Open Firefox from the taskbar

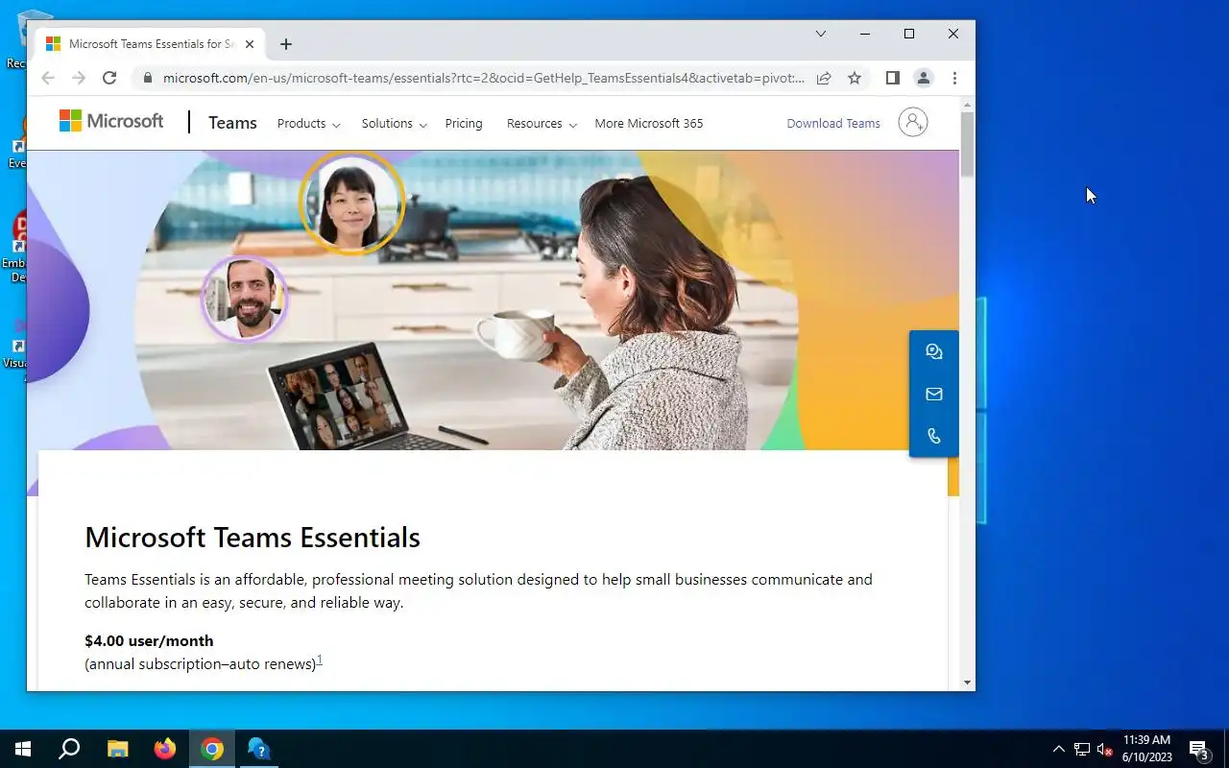tap(165, 749)
